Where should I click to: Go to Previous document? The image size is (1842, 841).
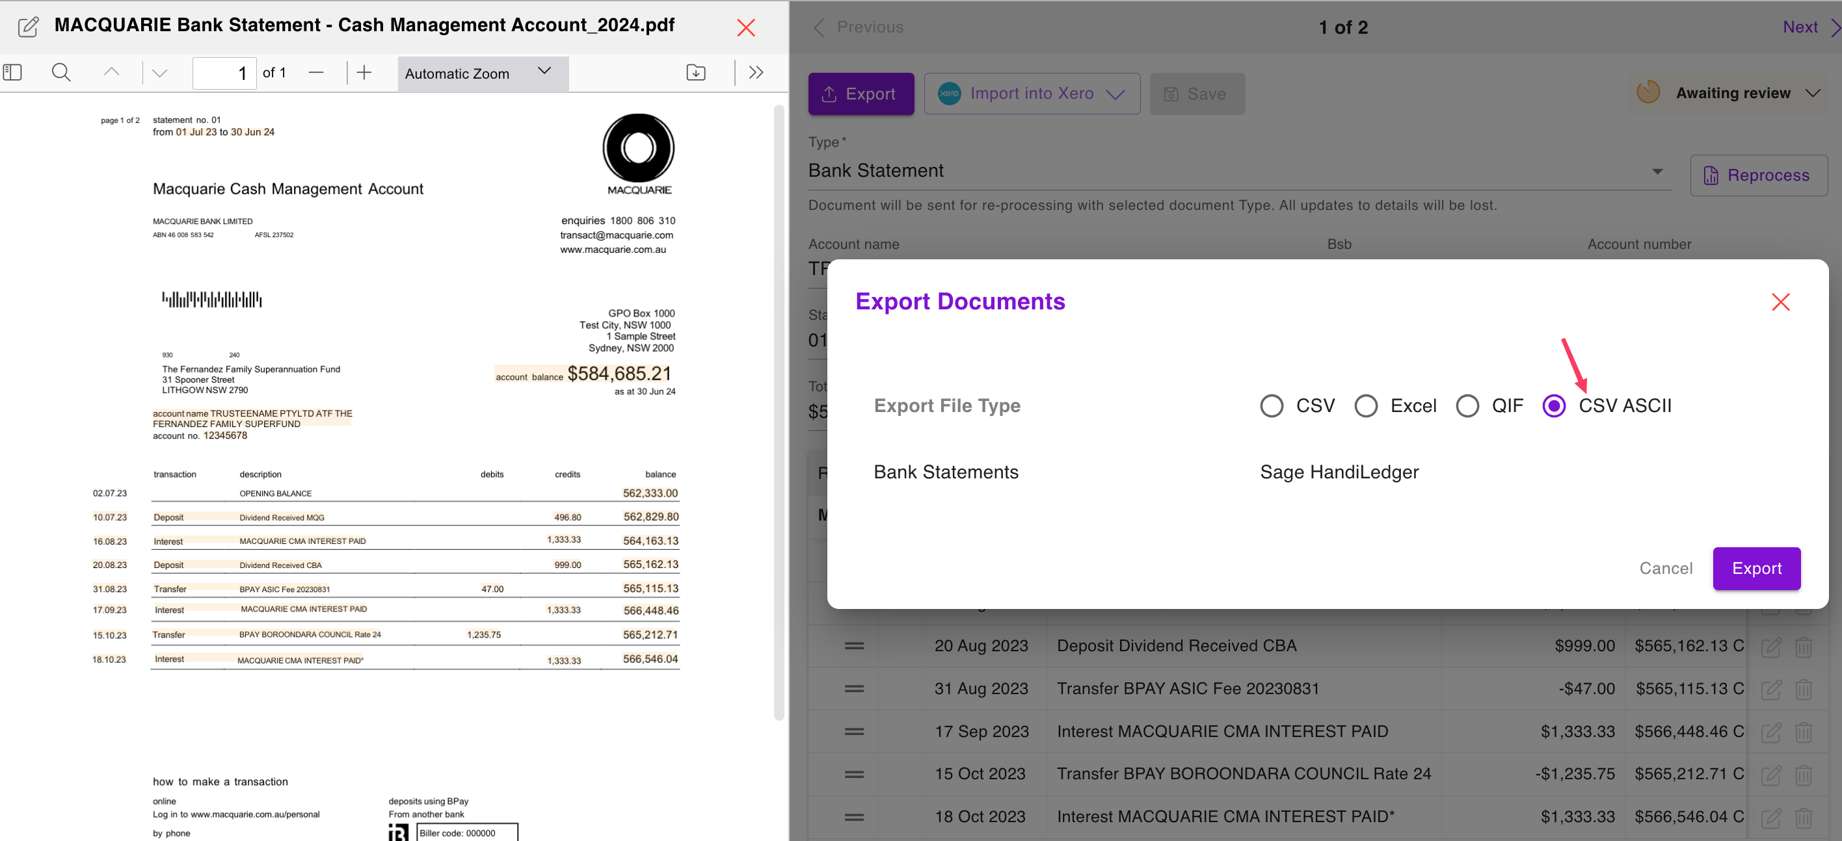point(859,27)
